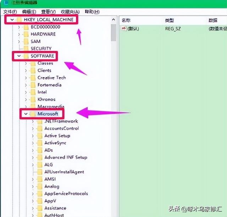Open the 查看(V) menu
The height and width of the screenshot is (217, 227).
48,12
